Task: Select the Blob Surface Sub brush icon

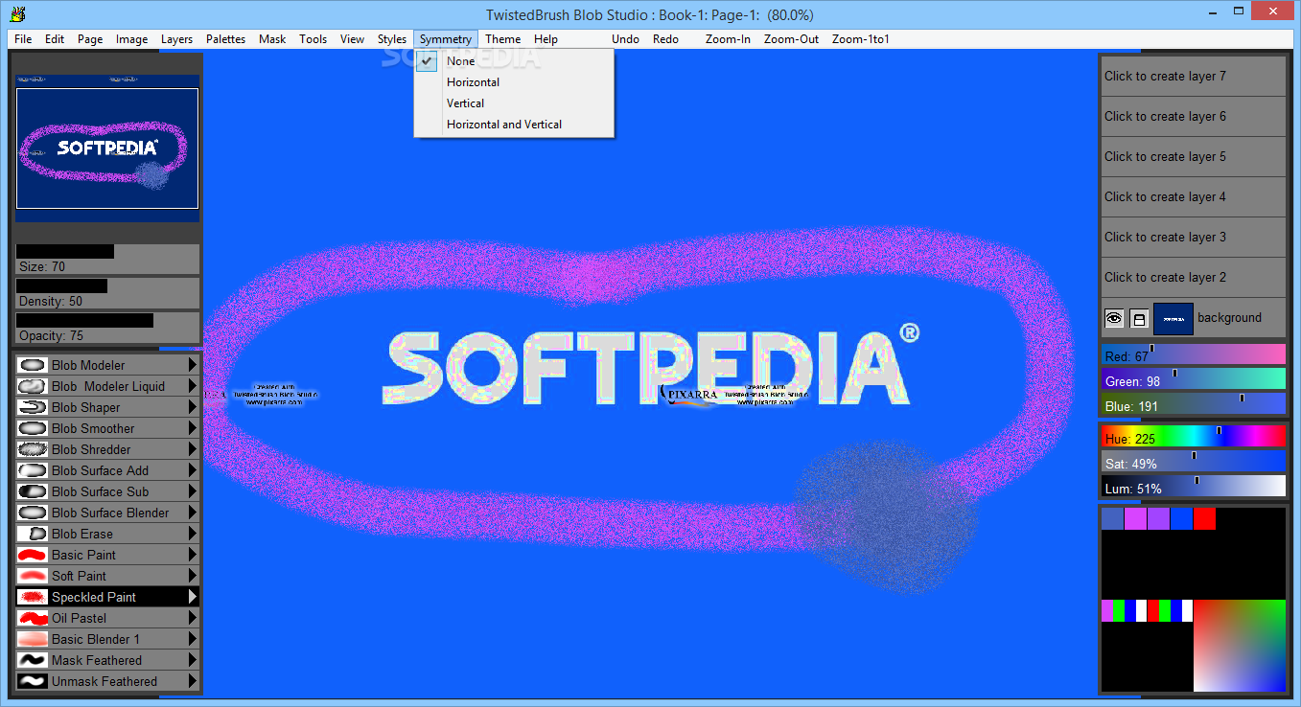Action: click(x=34, y=491)
